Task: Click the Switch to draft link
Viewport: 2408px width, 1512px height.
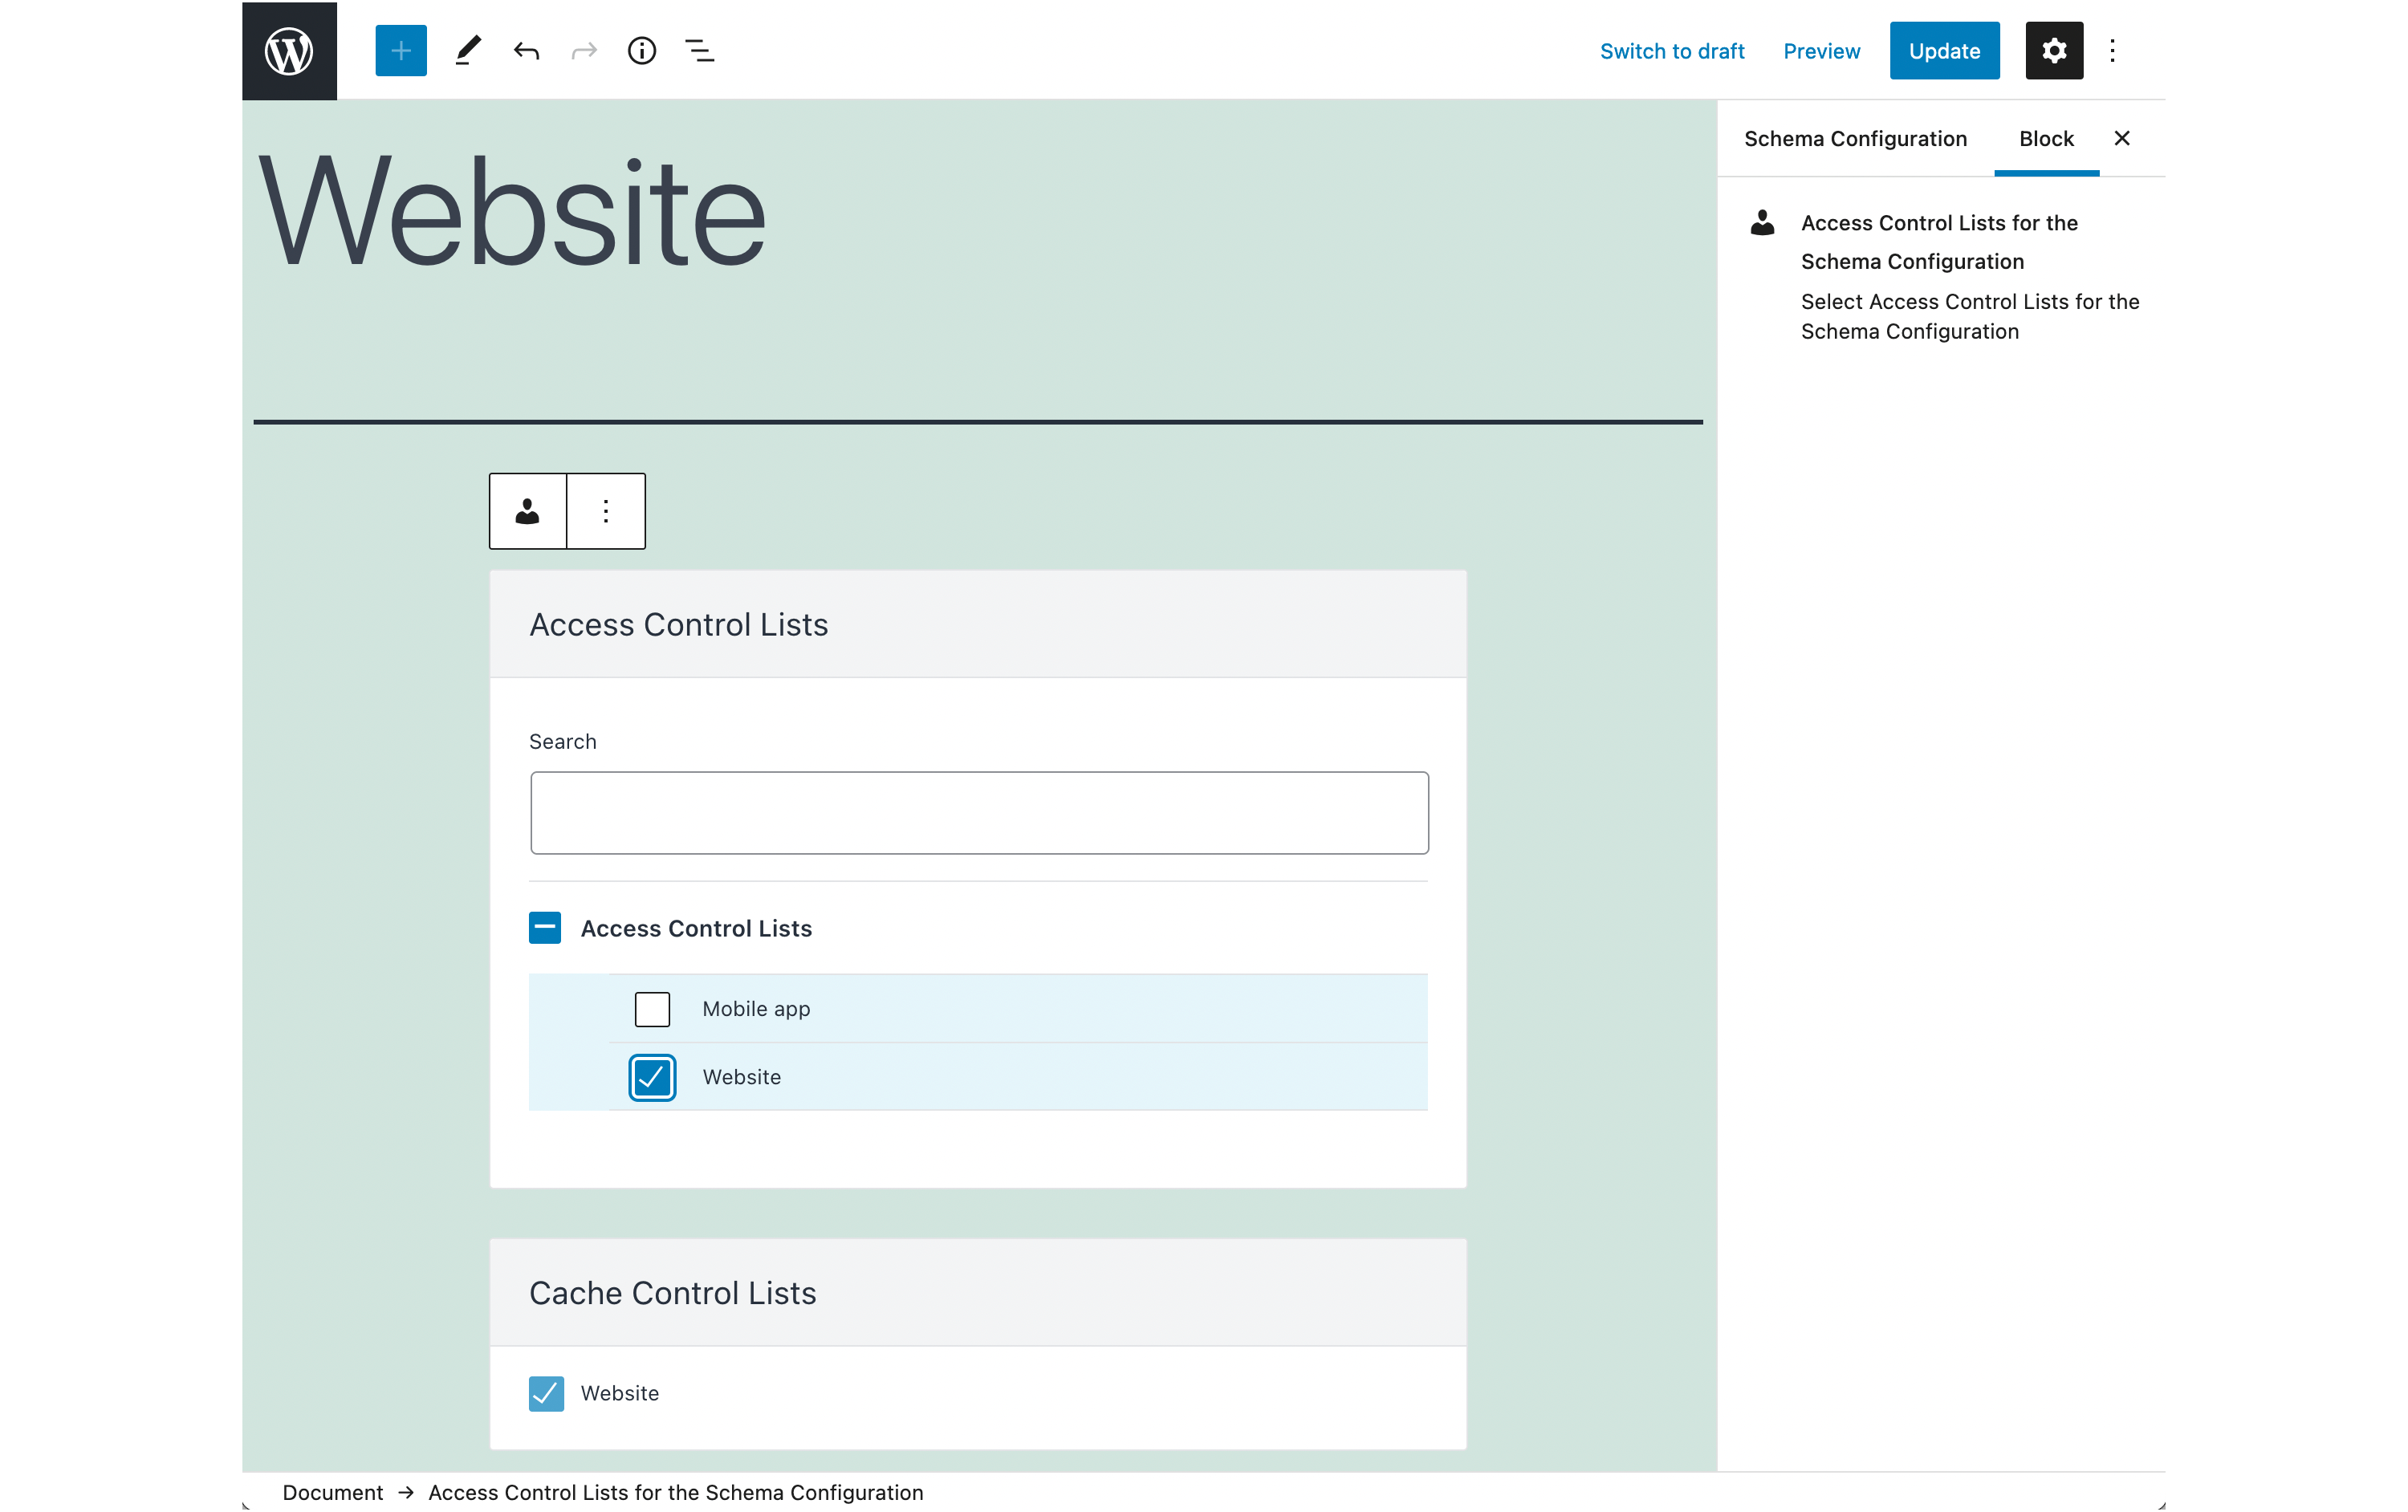Action: coord(1671,51)
